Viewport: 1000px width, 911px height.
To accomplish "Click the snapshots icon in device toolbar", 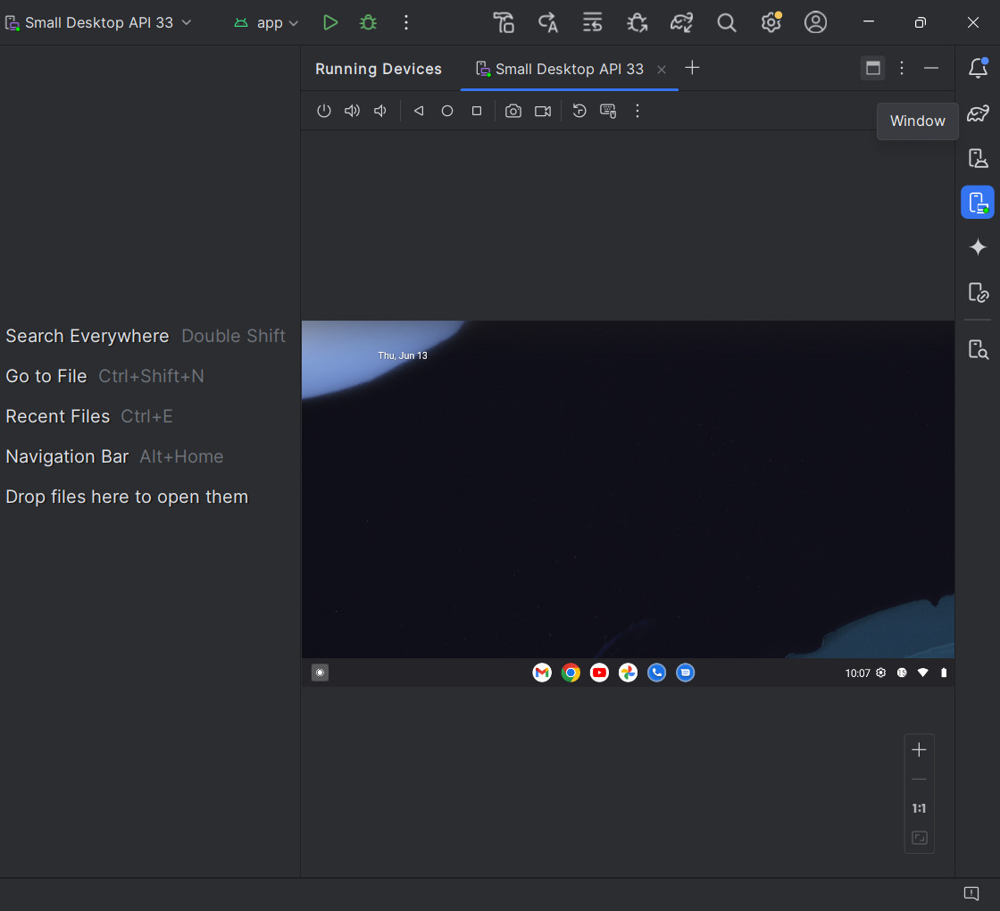I will pyautogui.click(x=579, y=111).
